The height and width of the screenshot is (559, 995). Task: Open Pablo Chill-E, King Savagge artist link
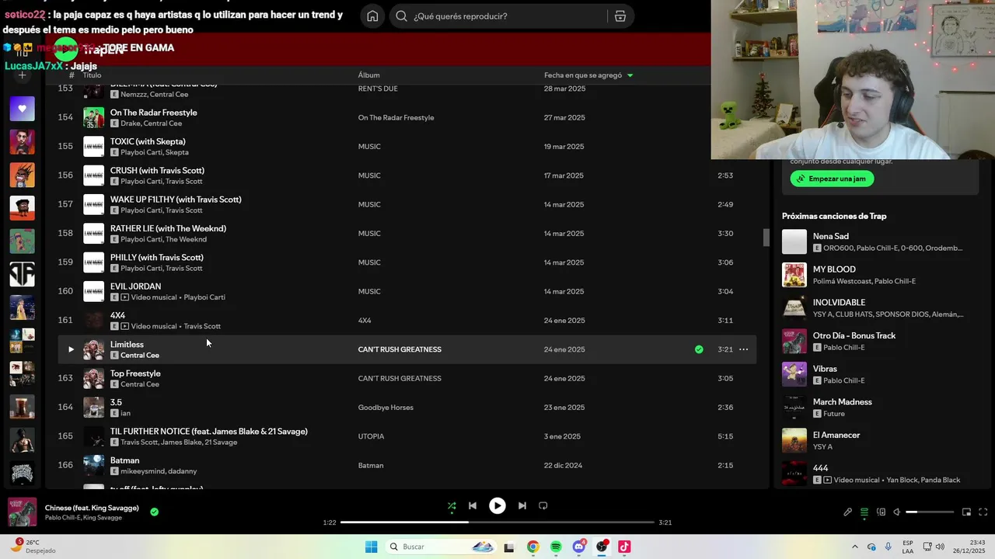click(83, 518)
